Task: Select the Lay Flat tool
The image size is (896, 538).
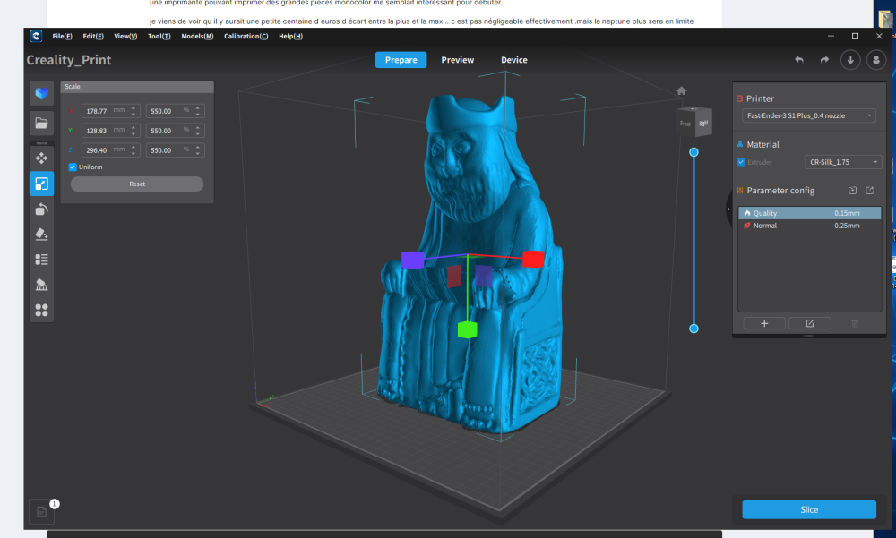Action: point(42,235)
